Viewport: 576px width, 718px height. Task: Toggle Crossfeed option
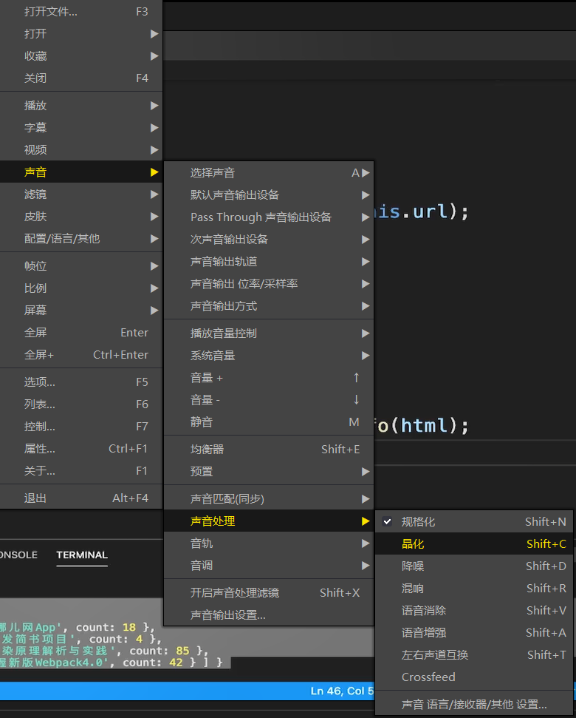pyautogui.click(x=473, y=677)
